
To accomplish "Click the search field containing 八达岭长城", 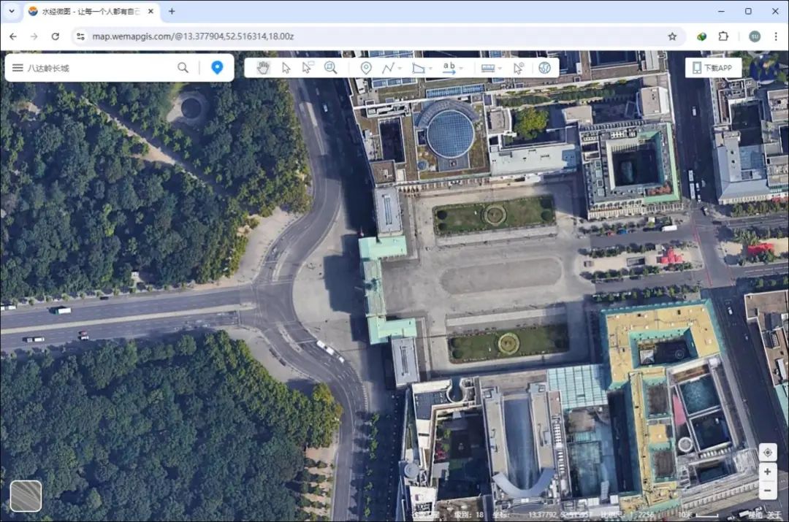I will [x=99, y=68].
